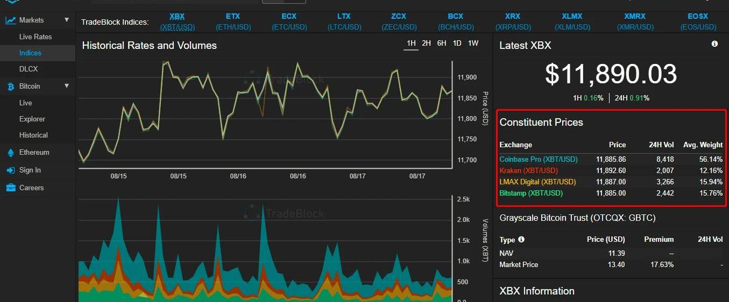This screenshot has width=729, height=302.
Task: Open Live under Bitcoin
Action: point(26,103)
